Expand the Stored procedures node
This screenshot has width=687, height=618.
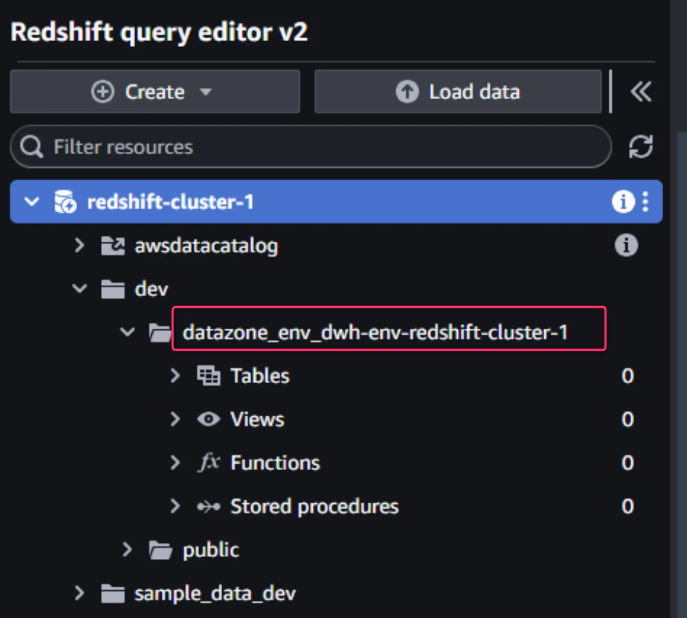(175, 506)
